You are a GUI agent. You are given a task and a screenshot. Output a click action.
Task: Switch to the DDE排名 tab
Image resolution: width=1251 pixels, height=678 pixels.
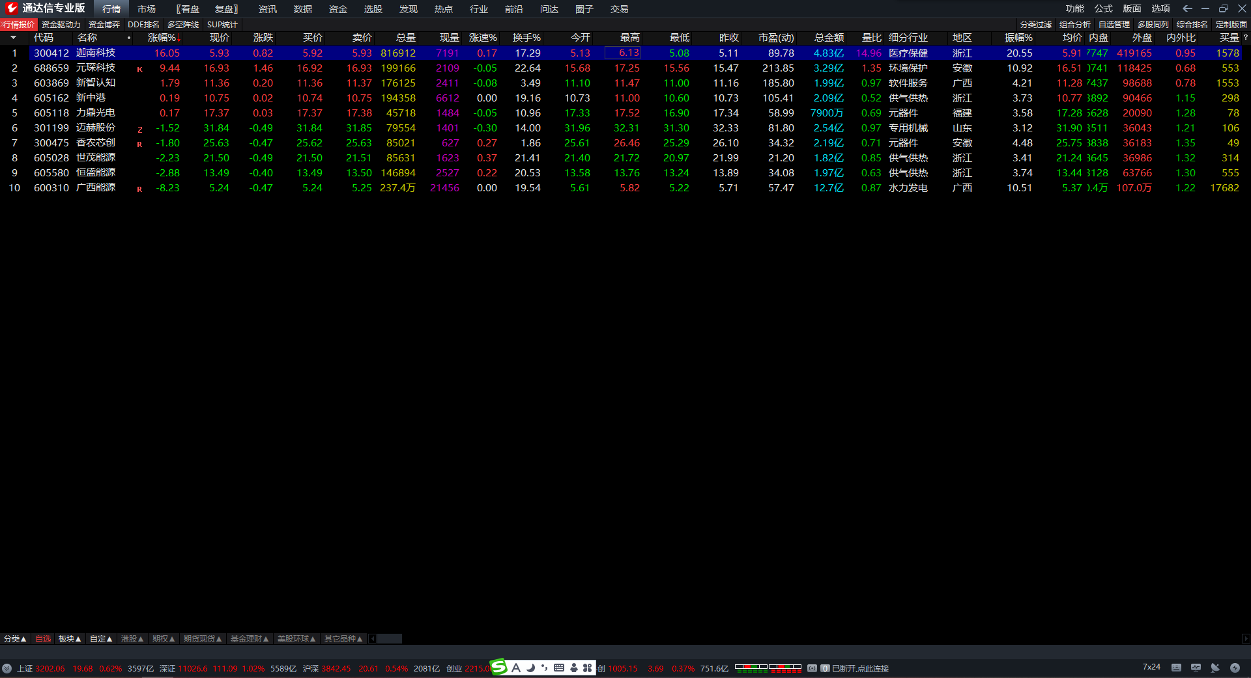pyautogui.click(x=143, y=25)
